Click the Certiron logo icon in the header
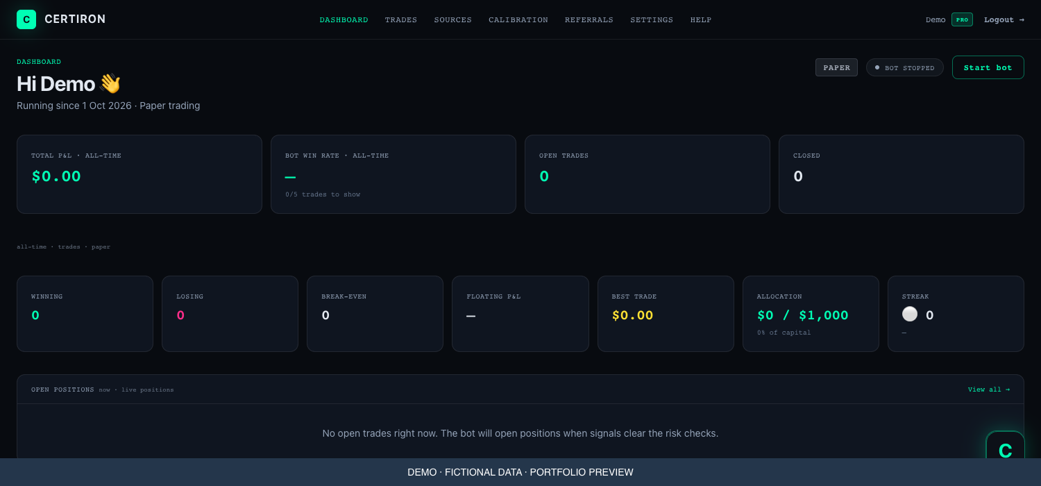This screenshot has width=1041, height=486. pyautogui.click(x=26, y=19)
